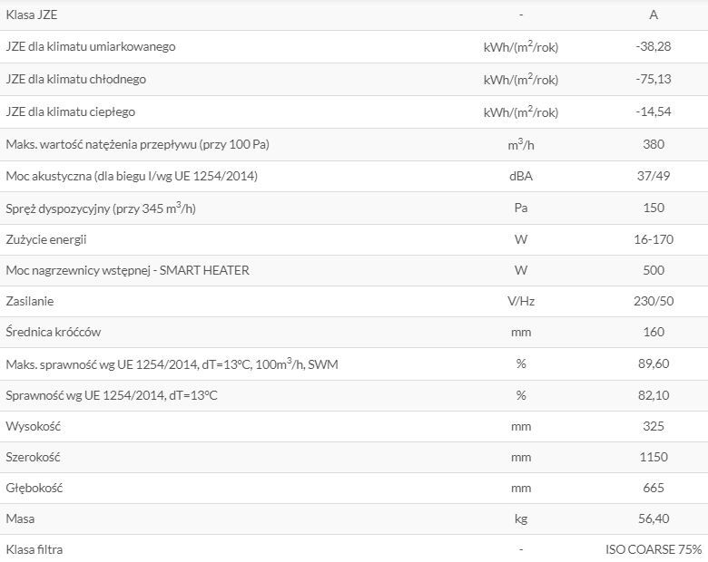Screen dimensions: 708x562
Task: Select the 230/50 Zasilanie value
Action: [x=654, y=301]
